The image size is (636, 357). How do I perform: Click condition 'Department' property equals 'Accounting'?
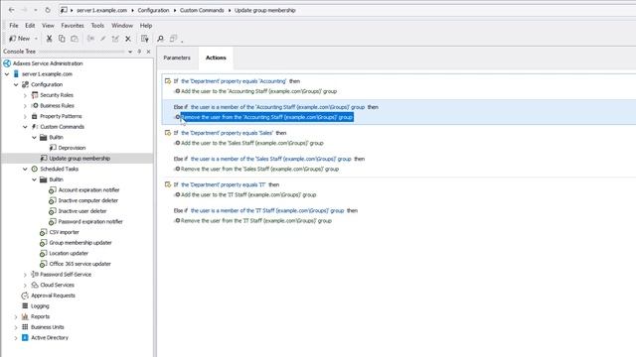click(x=234, y=81)
